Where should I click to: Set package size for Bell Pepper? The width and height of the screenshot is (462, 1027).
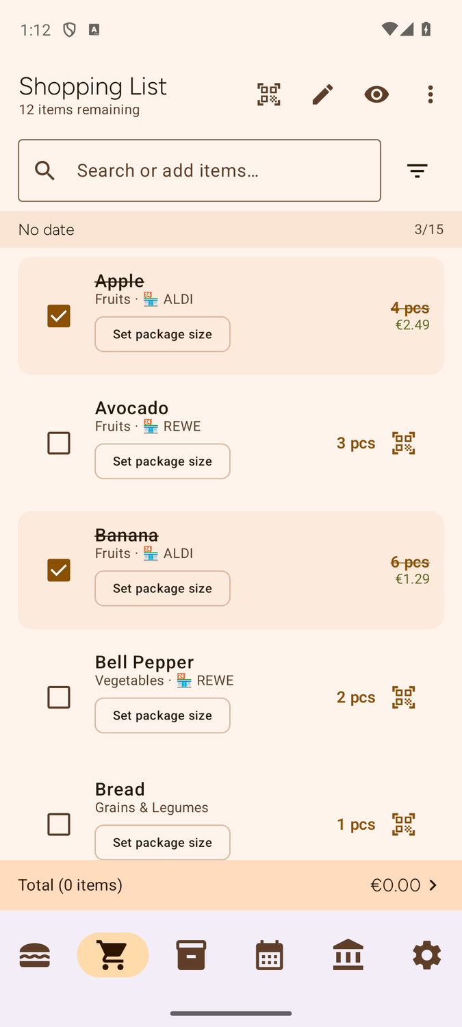162,715
